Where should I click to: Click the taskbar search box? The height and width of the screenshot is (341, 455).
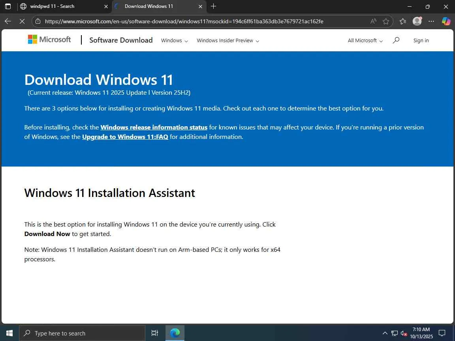point(82,333)
